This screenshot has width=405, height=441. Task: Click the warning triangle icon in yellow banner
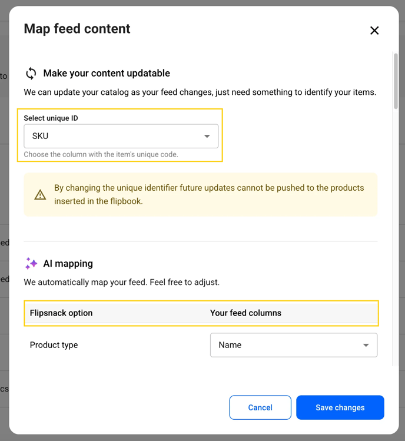click(x=40, y=195)
